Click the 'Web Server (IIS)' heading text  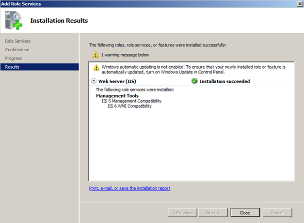tap(117, 81)
